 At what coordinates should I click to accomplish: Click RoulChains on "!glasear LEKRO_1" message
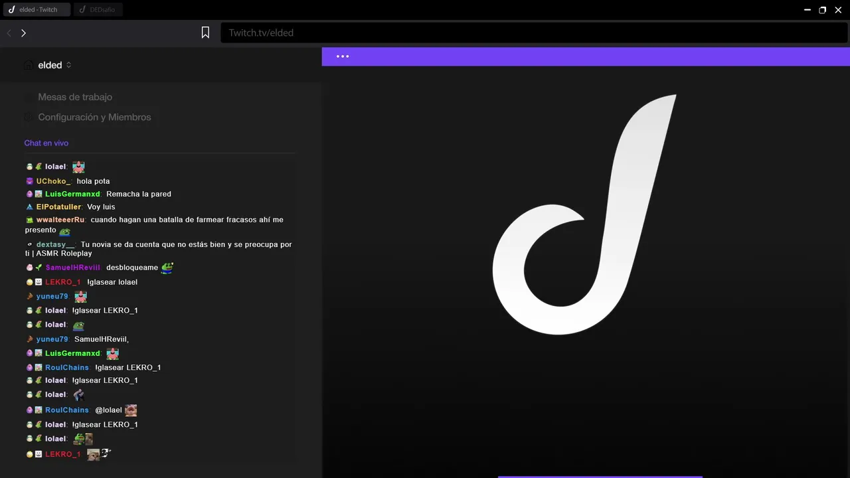click(x=67, y=368)
